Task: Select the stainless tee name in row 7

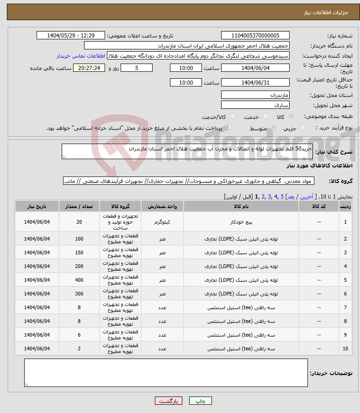Action: tap(241, 307)
